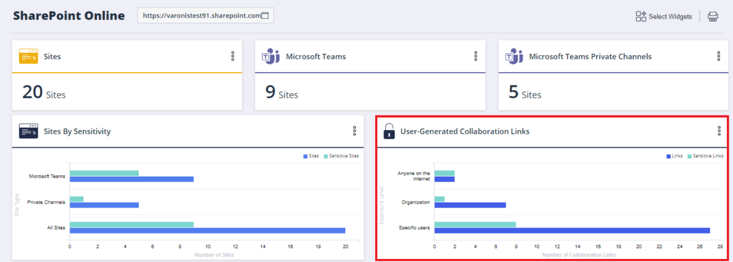Click the yellow Sites widget icon

[29, 56]
